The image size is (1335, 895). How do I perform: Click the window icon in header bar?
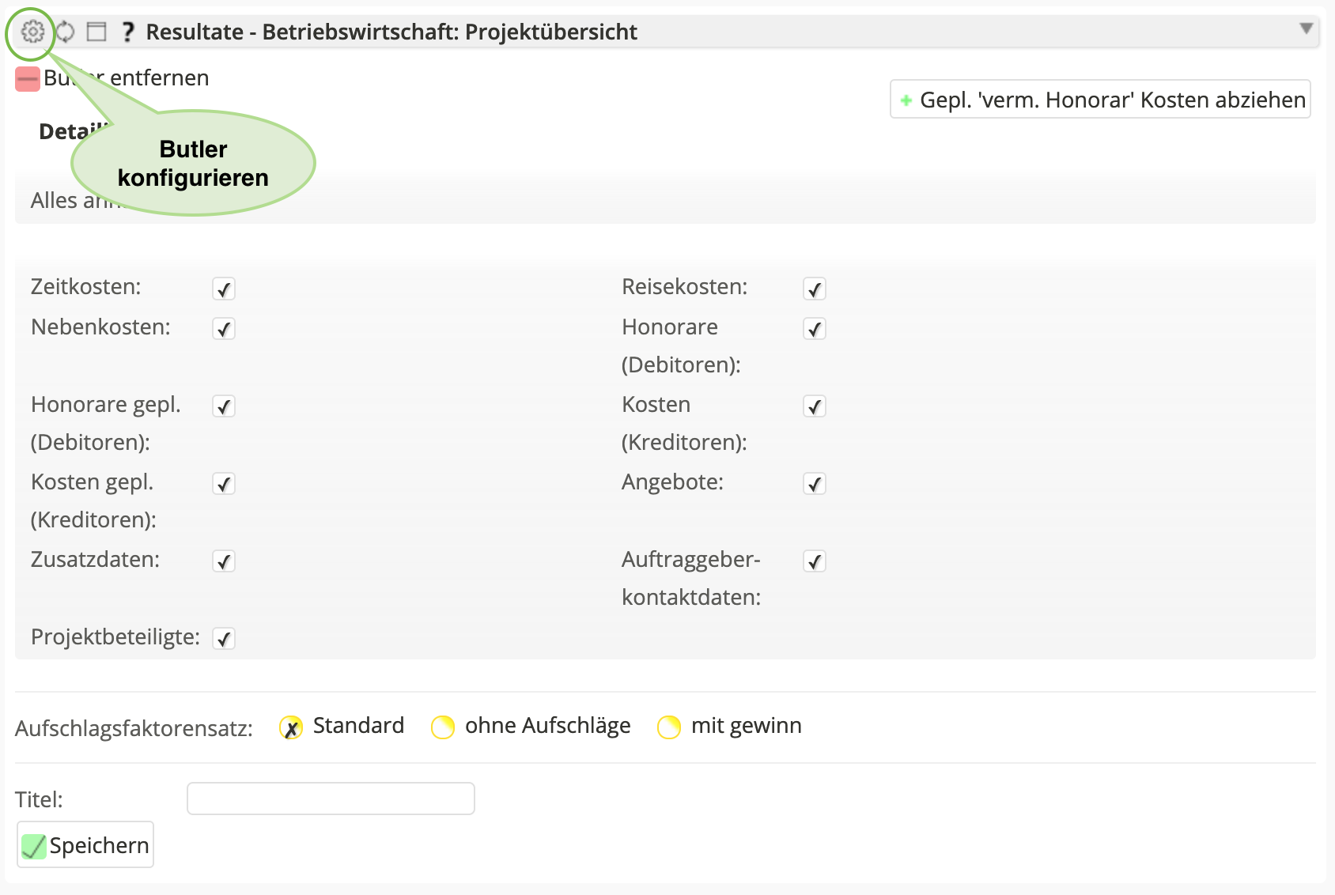click(96, 32)
